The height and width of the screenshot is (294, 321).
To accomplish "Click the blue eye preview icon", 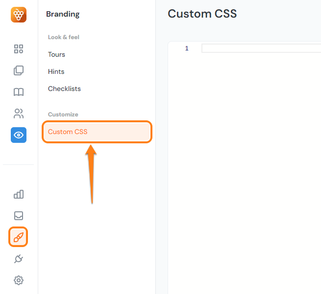I will coord(19,135).
